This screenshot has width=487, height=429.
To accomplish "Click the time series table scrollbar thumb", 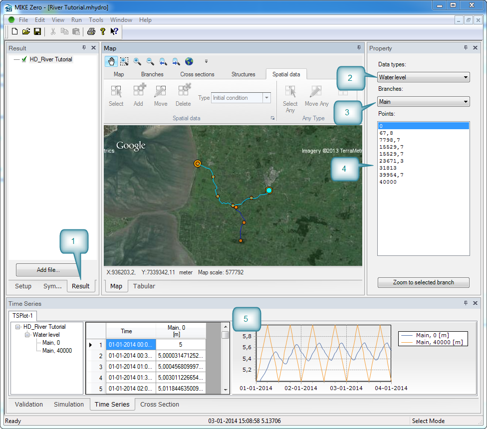I will 226,335.
